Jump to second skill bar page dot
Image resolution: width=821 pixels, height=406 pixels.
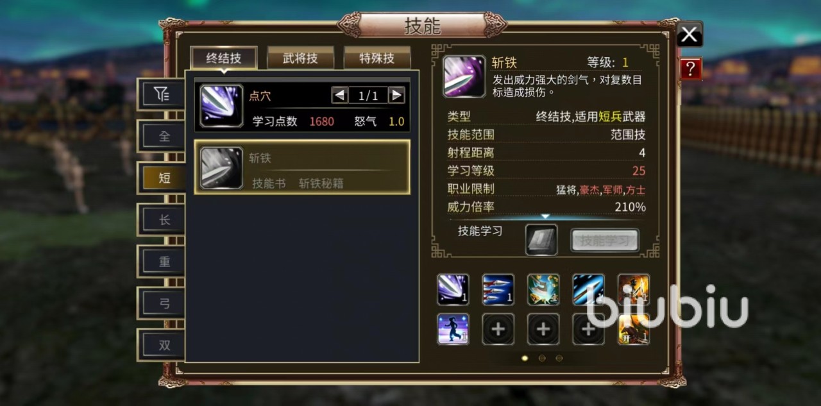click(542, 358)
